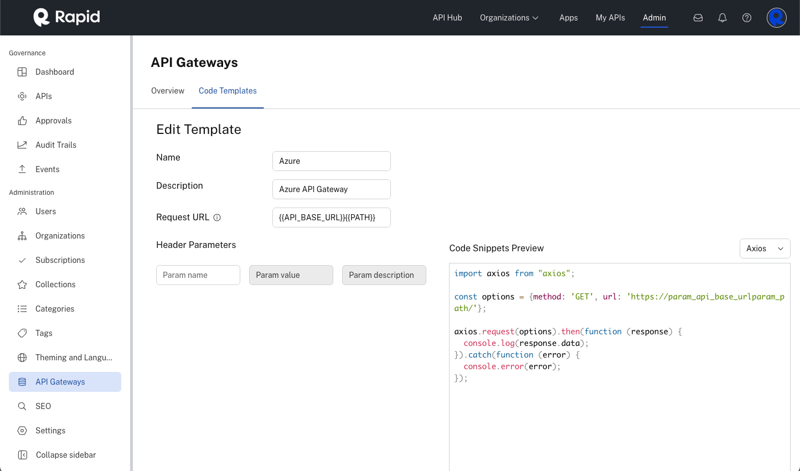
Task: Click the Dashboard sidebar icon
Action: click(22, 72)
